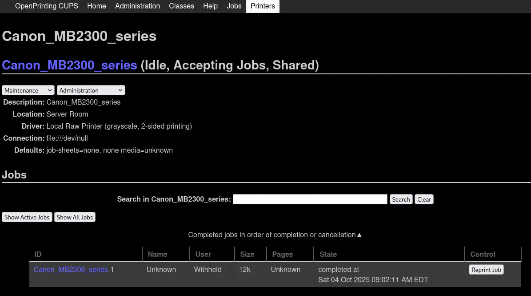Open the OpenPrinting CUPS menu item
Viewport: 531px width, 296px height.
click(x=46, y=6)
